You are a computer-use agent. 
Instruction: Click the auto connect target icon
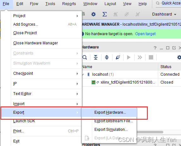click(x=118, y=57)
